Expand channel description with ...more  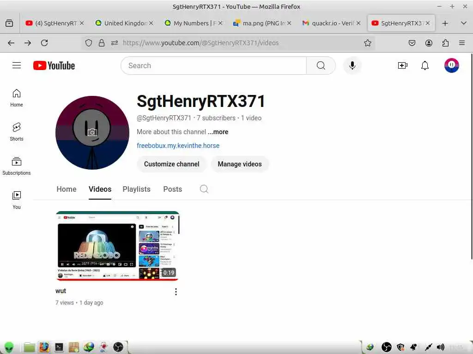coord(218,132)
